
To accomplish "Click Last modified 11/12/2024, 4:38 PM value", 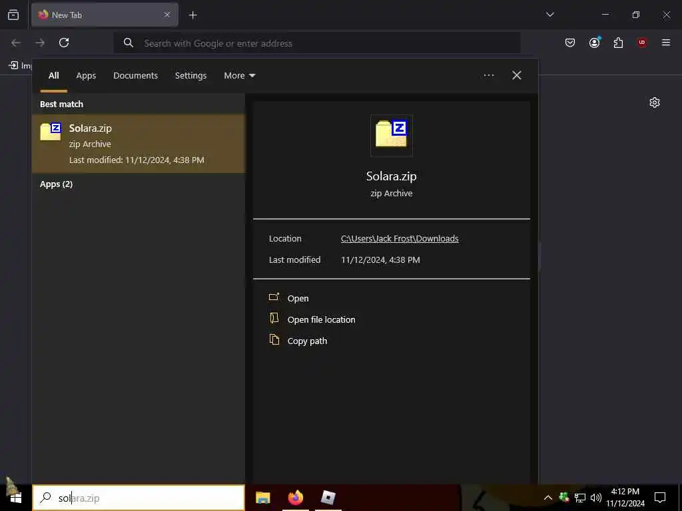I will click(x=380, y=260).
